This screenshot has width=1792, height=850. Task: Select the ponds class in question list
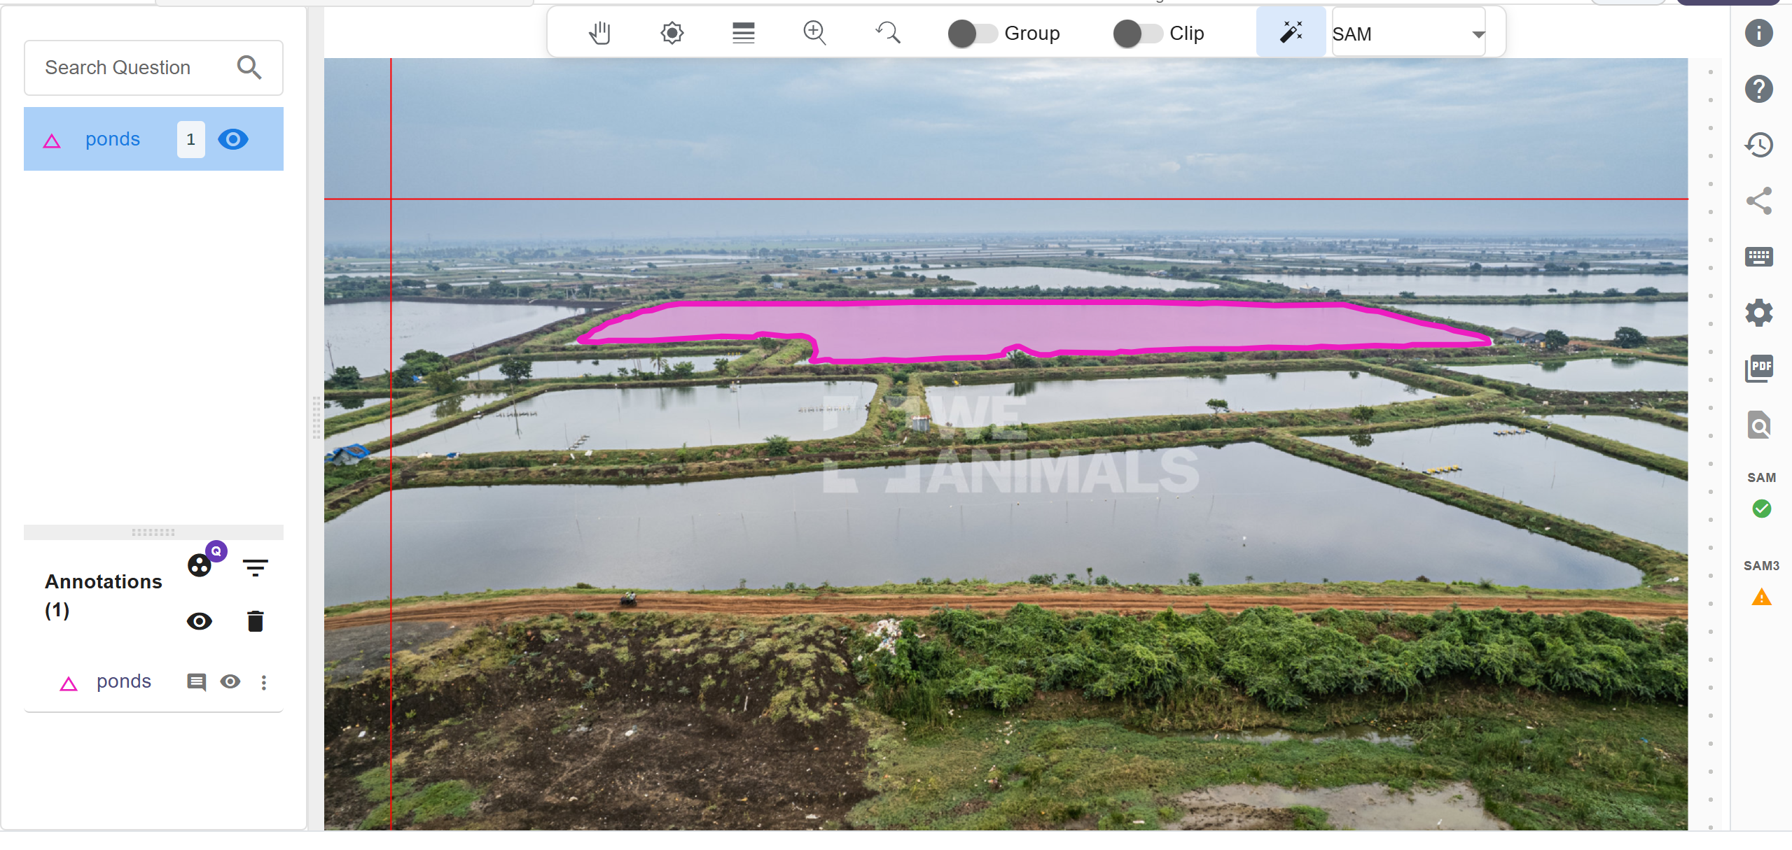click(112, 139)
